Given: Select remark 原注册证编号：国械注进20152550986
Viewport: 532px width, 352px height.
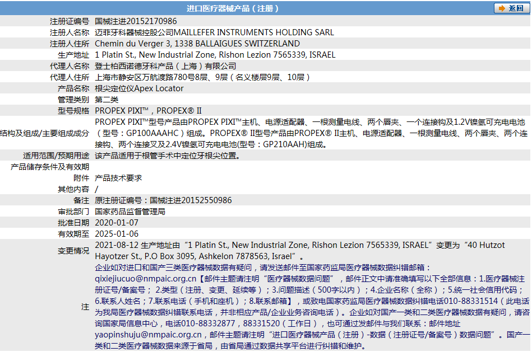Looking at the screenshot, I should pos(163,200).
